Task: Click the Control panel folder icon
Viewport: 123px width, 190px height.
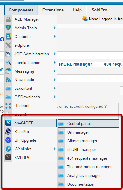Action: [x=61, y=123]
